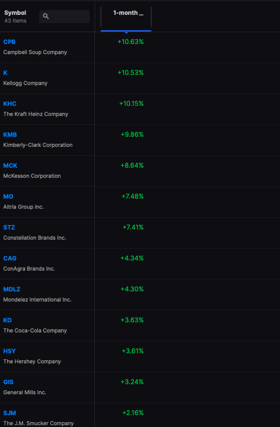Open the K Kellogg ticker link
Viewport: 280px width, 427px height.
click(5, 73)
